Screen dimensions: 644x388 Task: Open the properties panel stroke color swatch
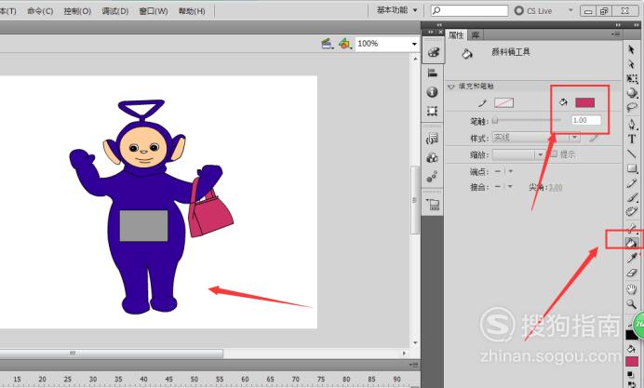coord(504,102)
